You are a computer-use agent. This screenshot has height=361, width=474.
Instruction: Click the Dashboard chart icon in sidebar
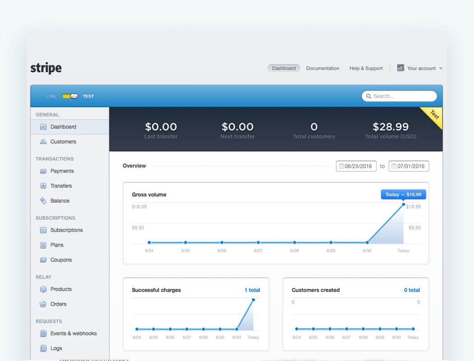(x=43, y=127)
